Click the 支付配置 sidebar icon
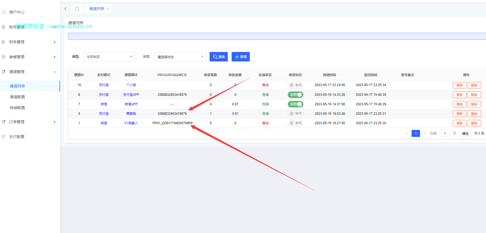The height and width of the screenshot is (233, 486). [4, 137]
